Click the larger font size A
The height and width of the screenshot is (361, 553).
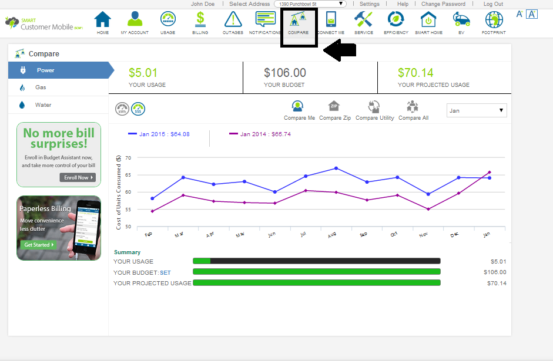[532, 14]
